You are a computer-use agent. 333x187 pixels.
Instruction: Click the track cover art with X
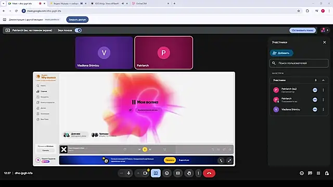coord(63,150)
